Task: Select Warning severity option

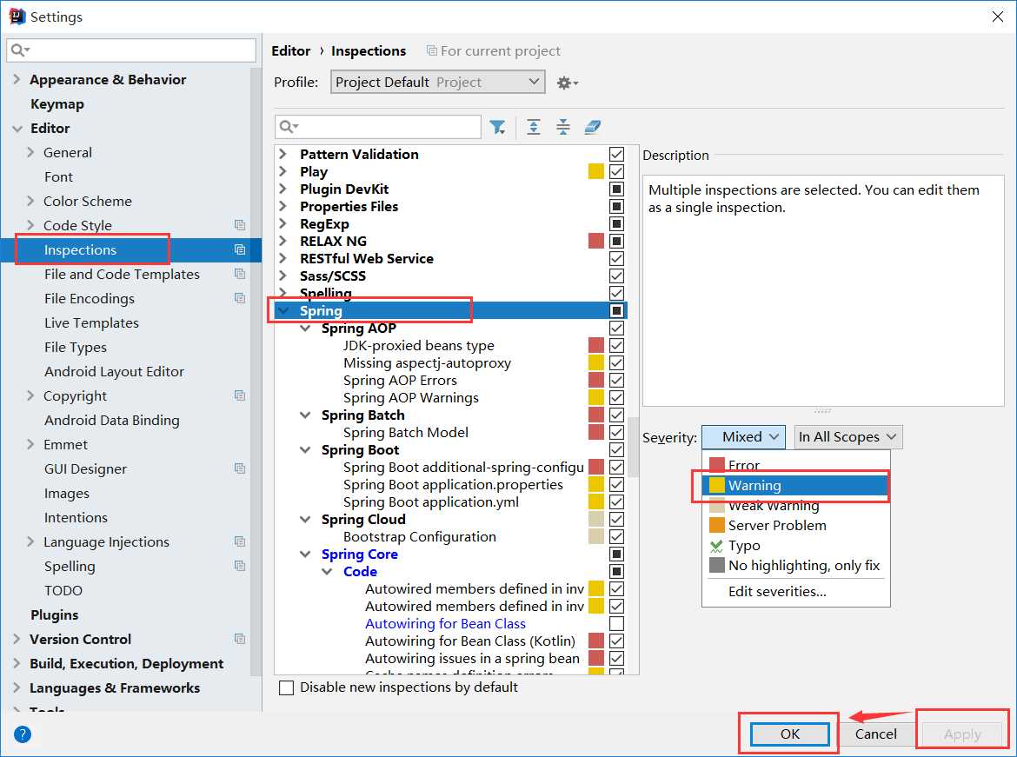Action: (796, 485)
